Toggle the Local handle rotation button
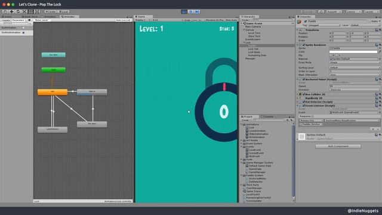This screenshot has height=215, width=382. tap(64, 11)
